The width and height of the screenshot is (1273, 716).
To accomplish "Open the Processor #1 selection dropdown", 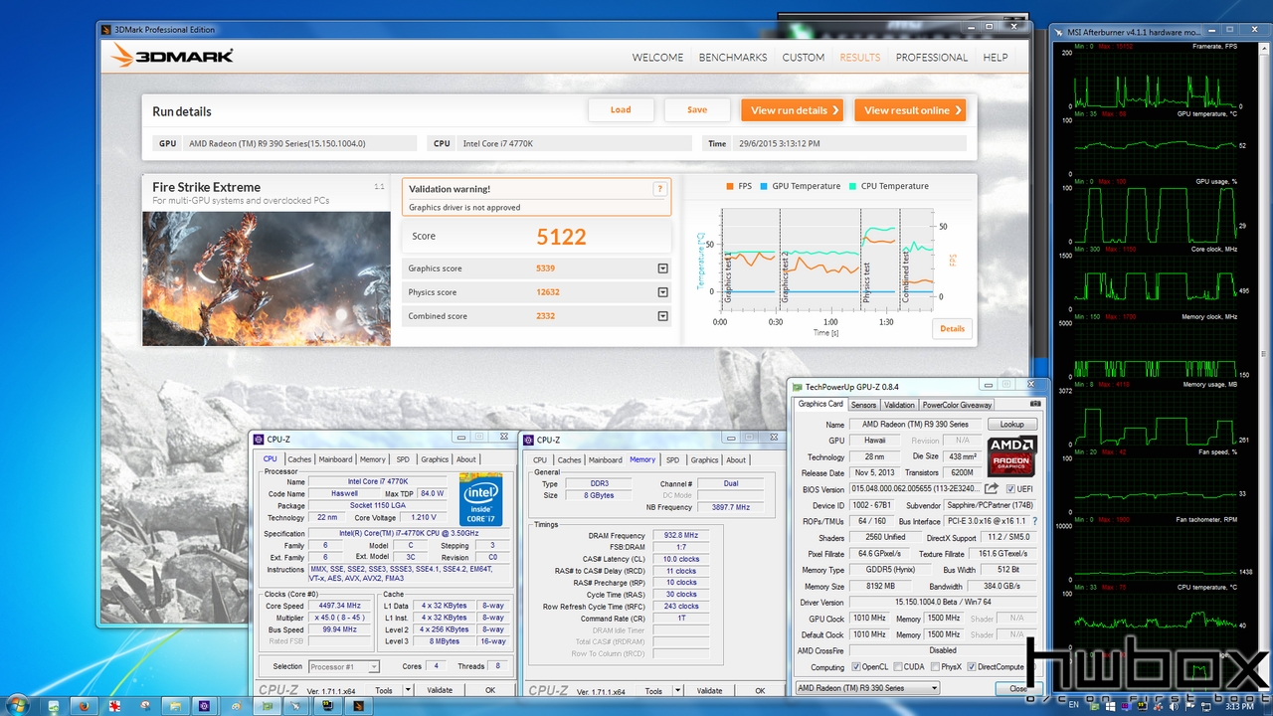I will (x=343, y=666).
